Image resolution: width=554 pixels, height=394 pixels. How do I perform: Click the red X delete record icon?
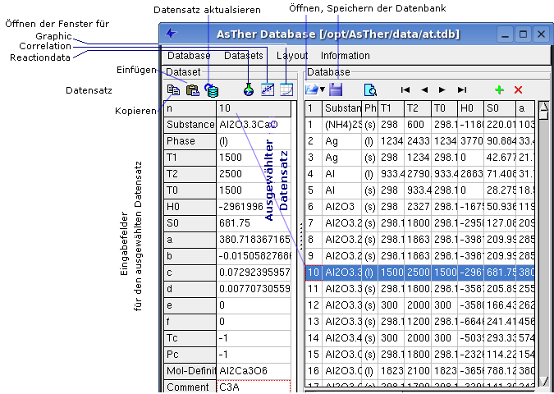pyautogui.click(x=519, y=90)
